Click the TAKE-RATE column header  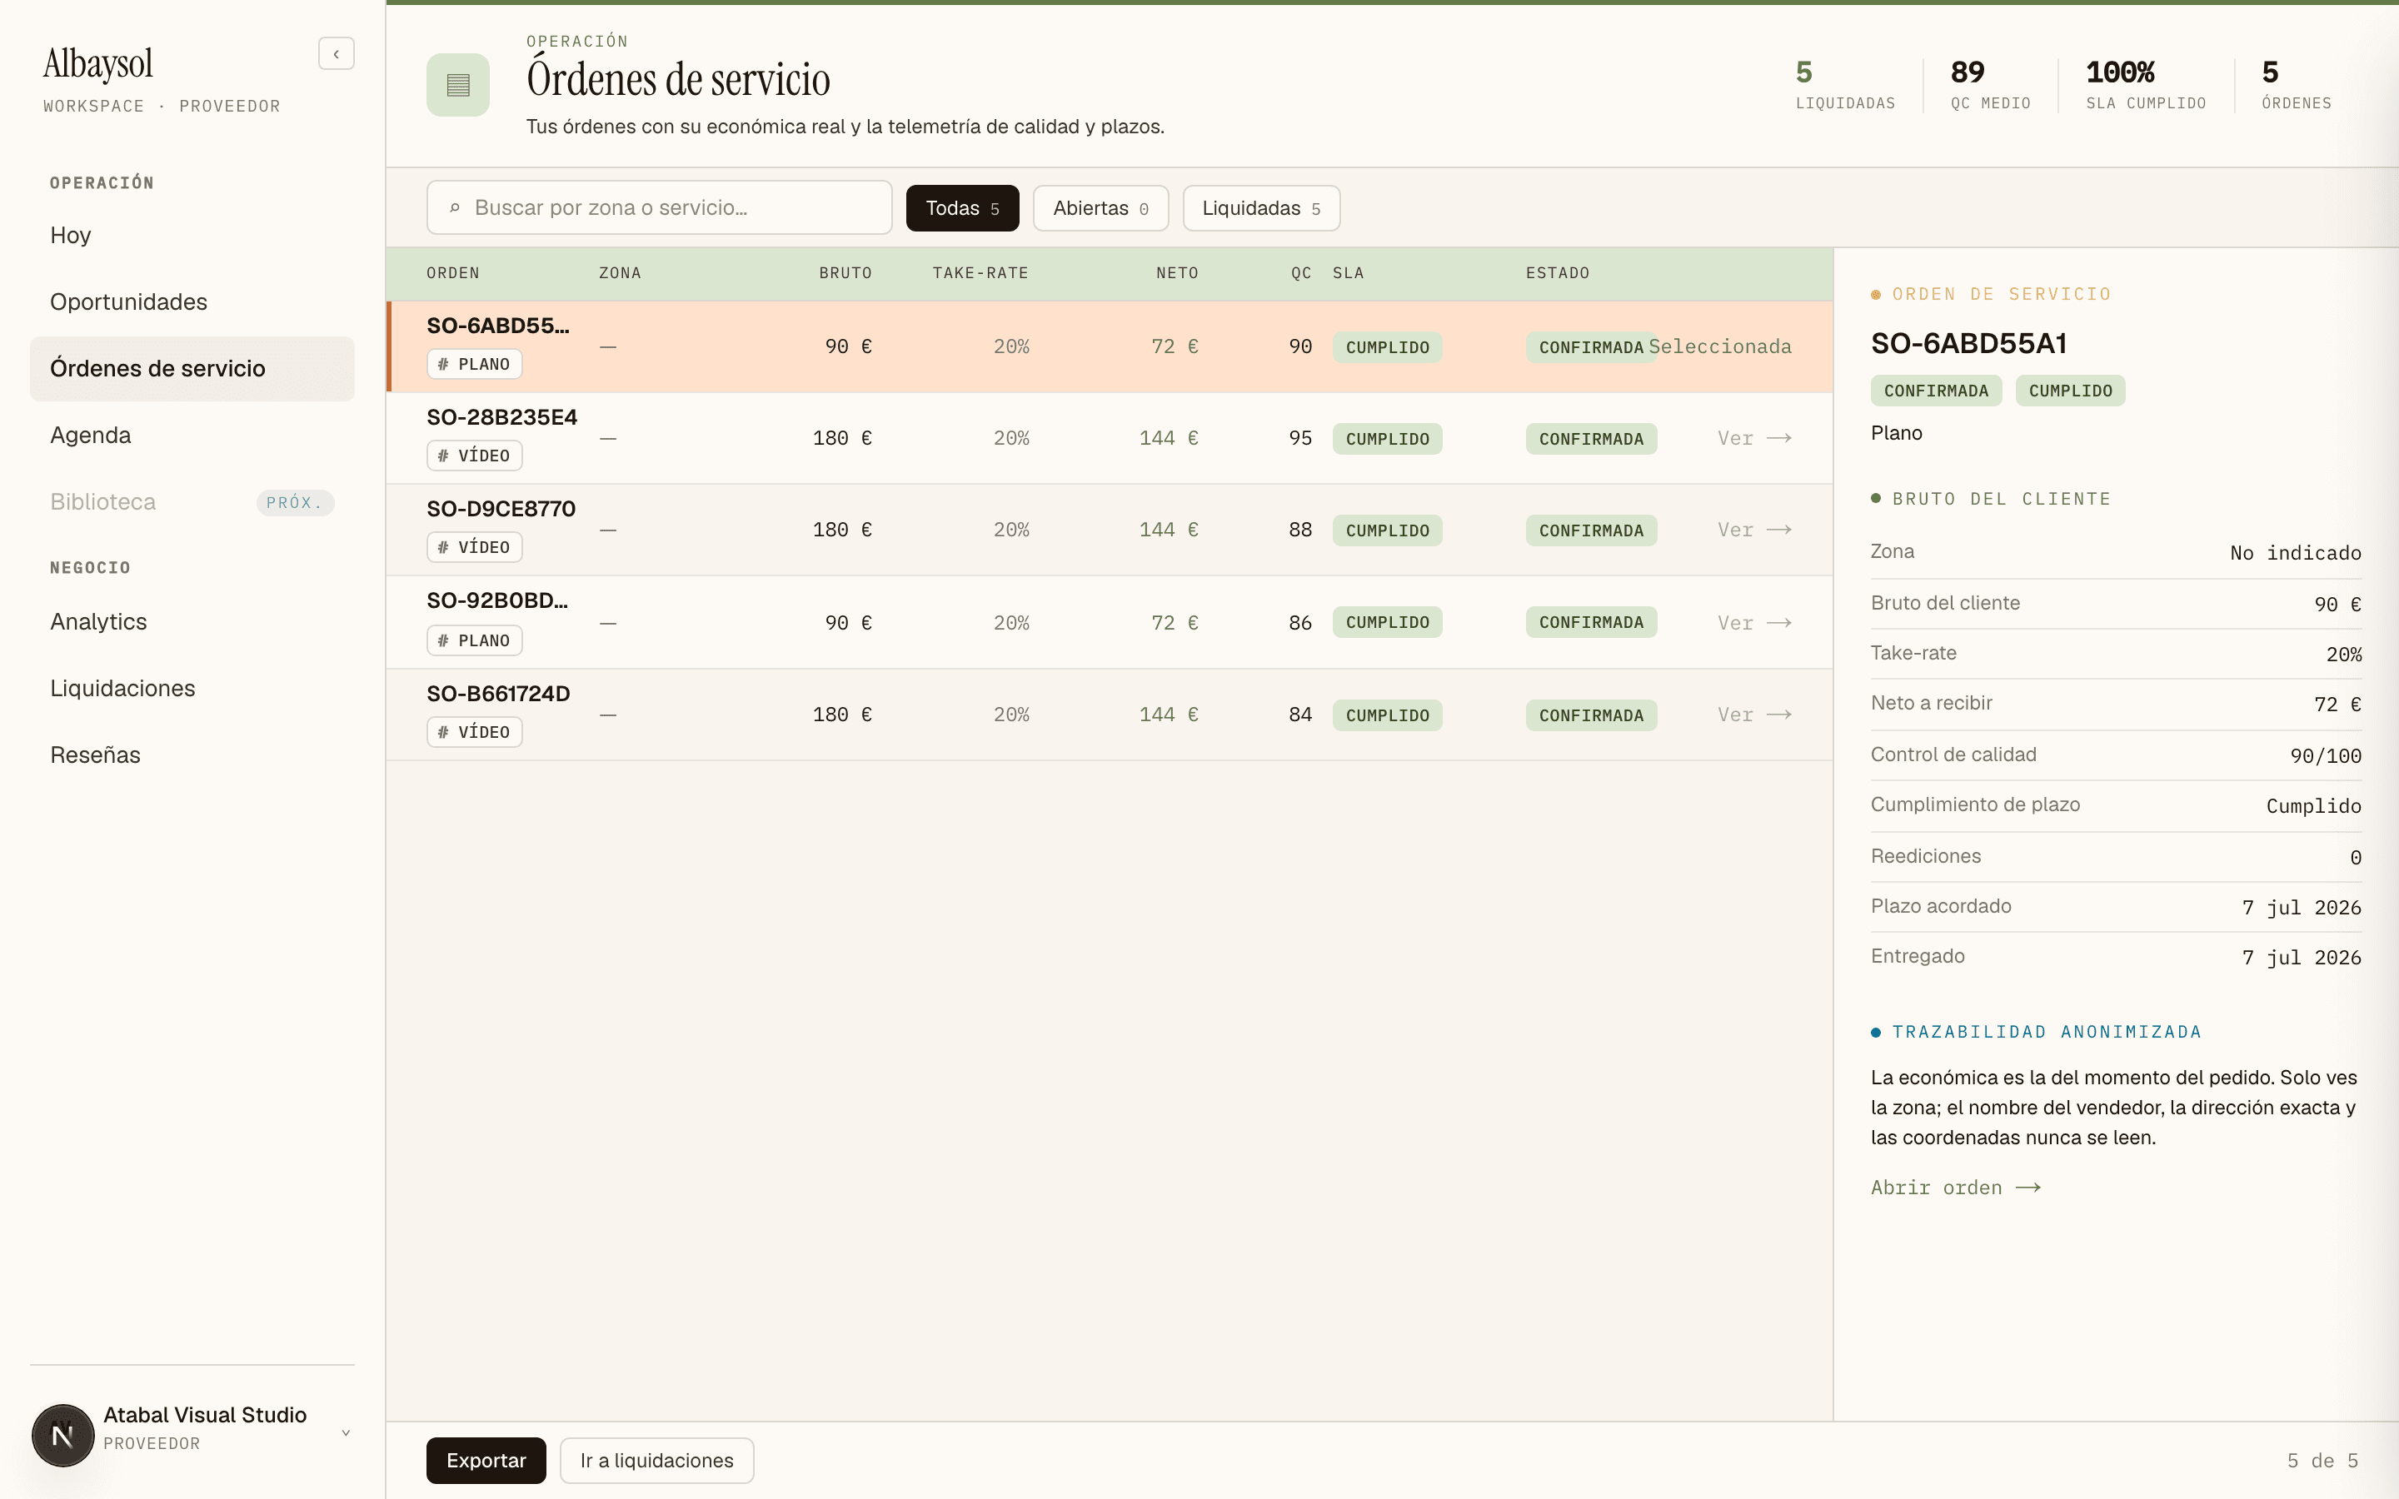click(980, 272)
